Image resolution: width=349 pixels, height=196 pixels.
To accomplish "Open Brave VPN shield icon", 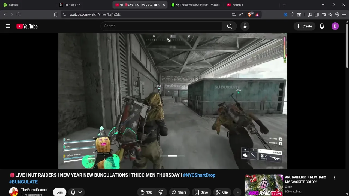I will 337,14.
